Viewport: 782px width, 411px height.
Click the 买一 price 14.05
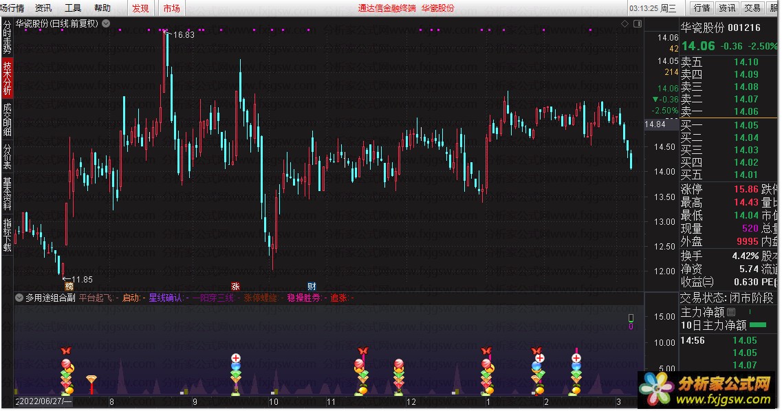[746, 126]
